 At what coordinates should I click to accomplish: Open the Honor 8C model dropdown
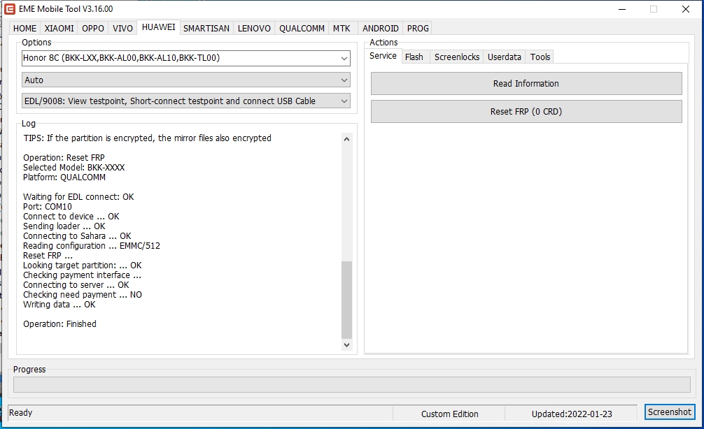pos(185,58)
